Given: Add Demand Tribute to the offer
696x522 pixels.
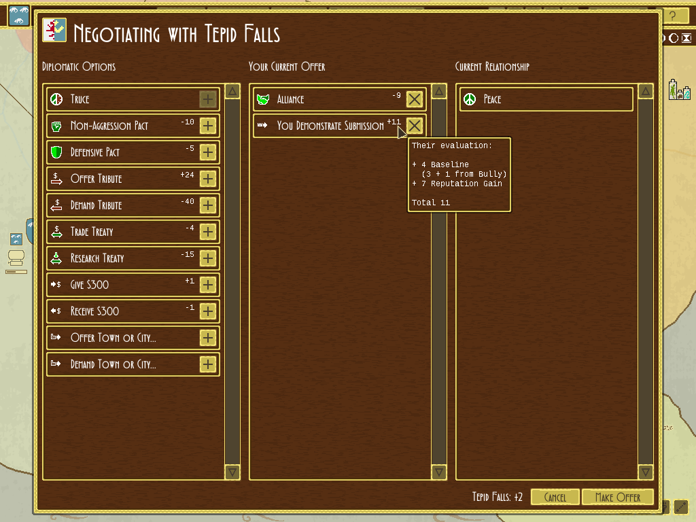Looking at the screenshot, I should (x=208, y=205).
